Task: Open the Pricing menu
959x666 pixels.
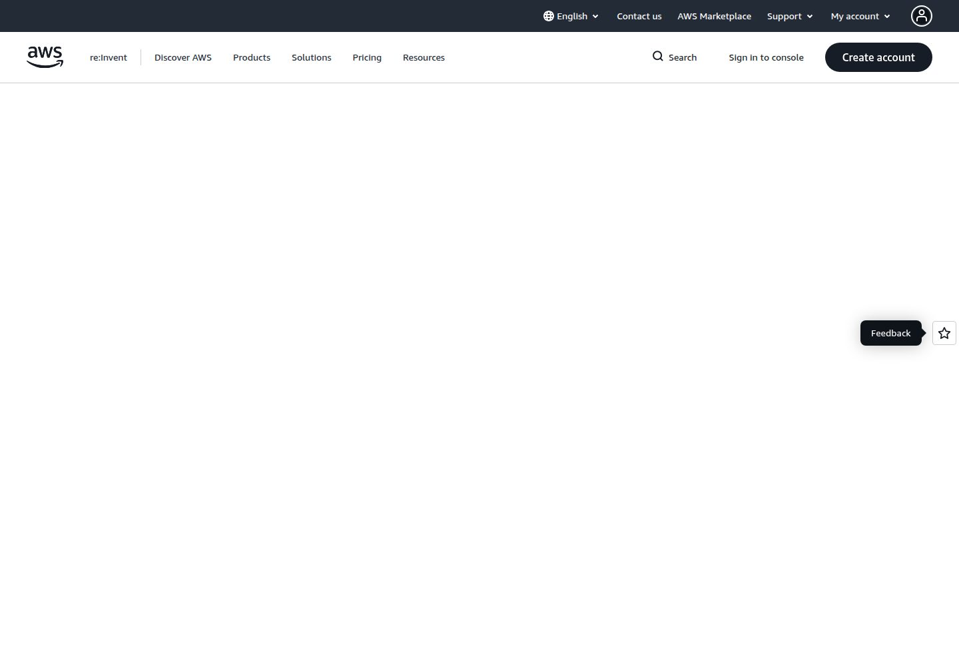Action: [x=367, y=57]
